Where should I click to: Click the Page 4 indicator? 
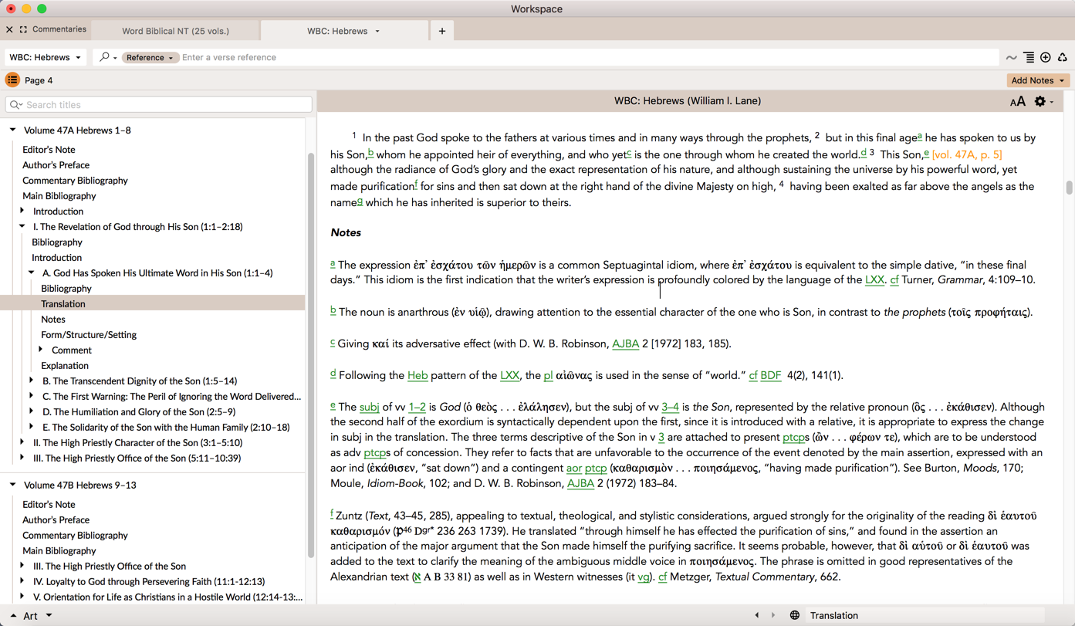[x=39, y=80]
